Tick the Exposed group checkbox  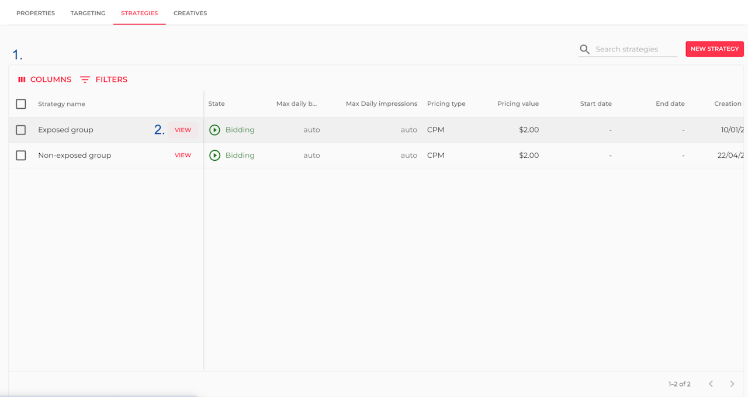pos(21,130)
